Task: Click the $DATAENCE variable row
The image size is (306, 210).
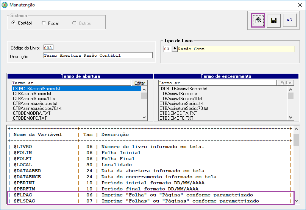Action: pyautogui.click(x=150, y=177)
